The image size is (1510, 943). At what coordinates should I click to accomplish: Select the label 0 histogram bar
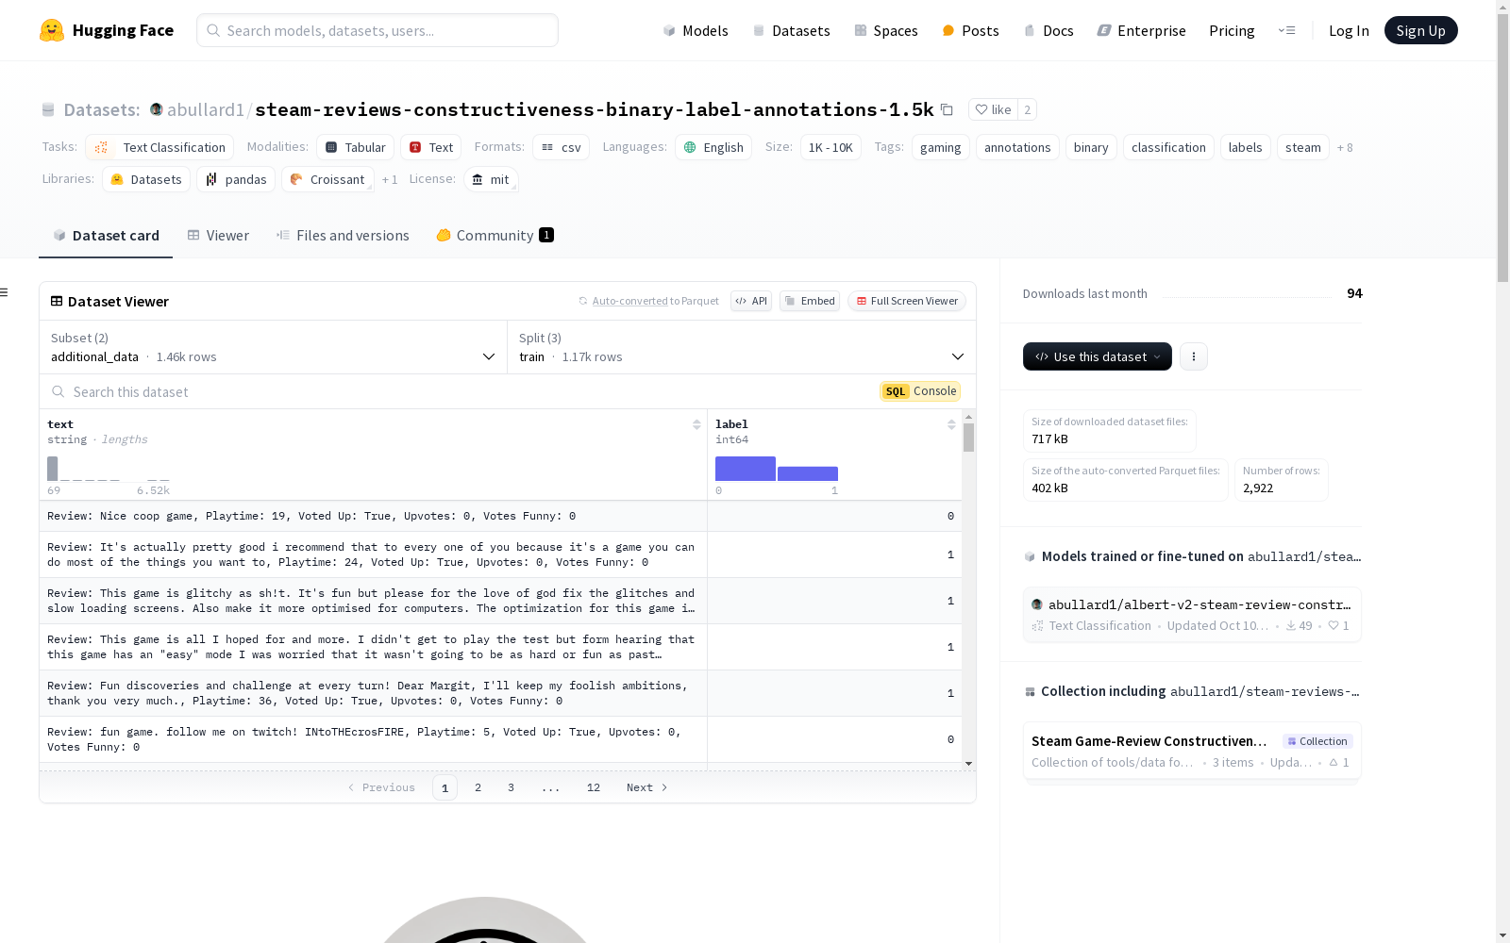click(x=746, y=469)
